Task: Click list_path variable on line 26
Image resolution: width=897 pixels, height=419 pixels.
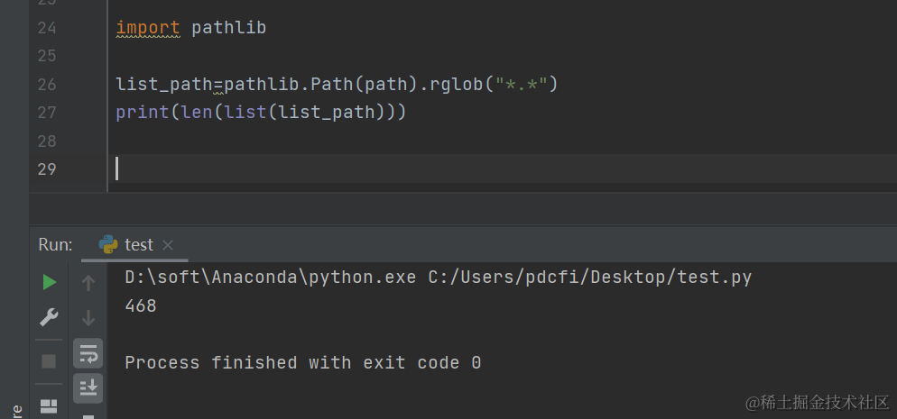Action: click(164, 85)
